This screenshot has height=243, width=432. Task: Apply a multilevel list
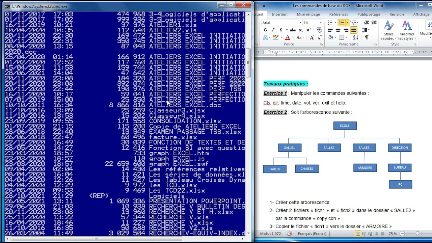point(352,23)
